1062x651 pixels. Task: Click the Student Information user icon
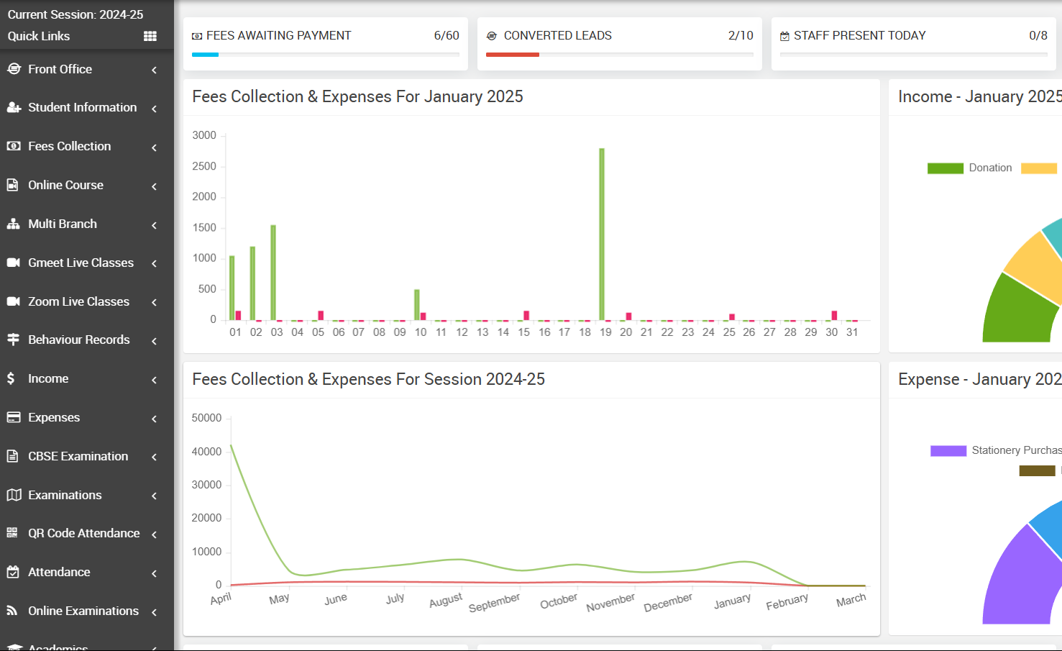[14, 107]
